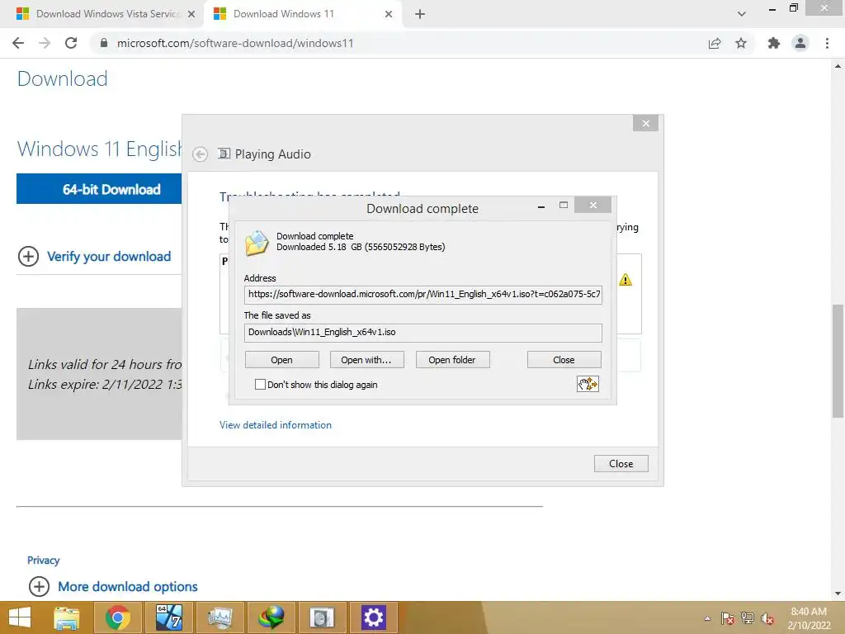The width and height of the screenshot is (845, 634).
Task: Click the browser forward arrow
Action: pyautogui.click(x=45, y=43)
